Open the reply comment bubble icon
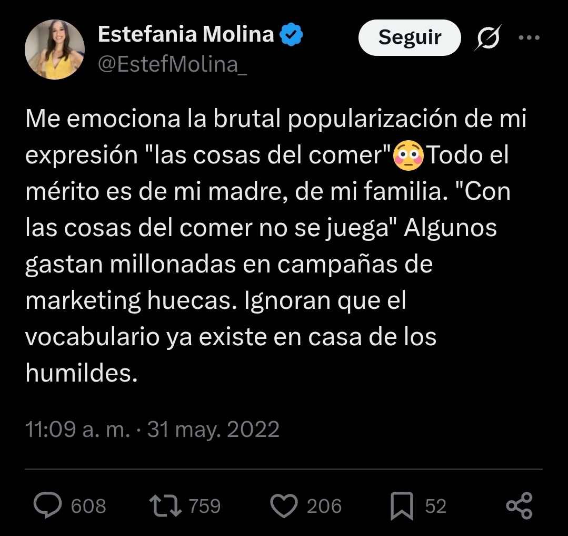This screenshot has height=536, width=568. pos(47,506)
